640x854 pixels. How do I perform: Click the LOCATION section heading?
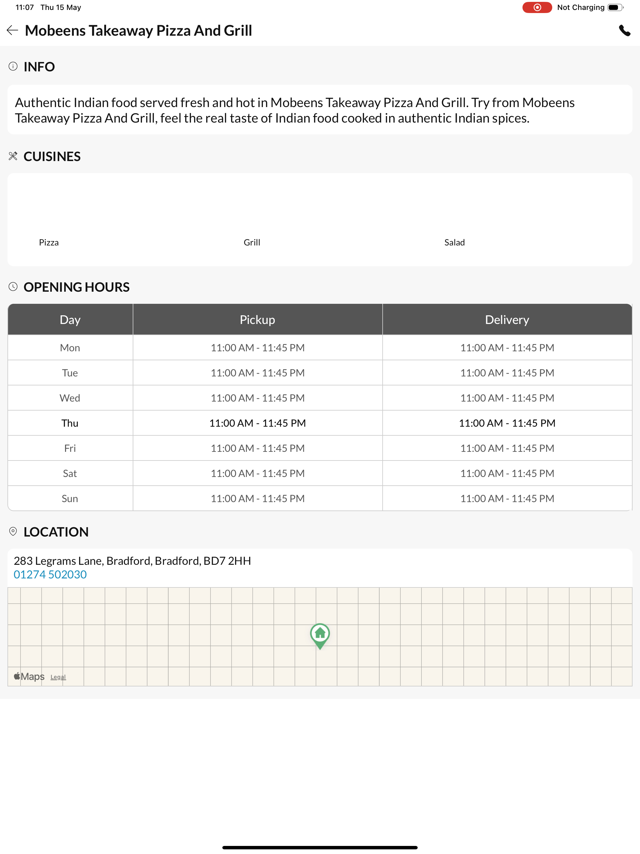(x=56, y=532)
